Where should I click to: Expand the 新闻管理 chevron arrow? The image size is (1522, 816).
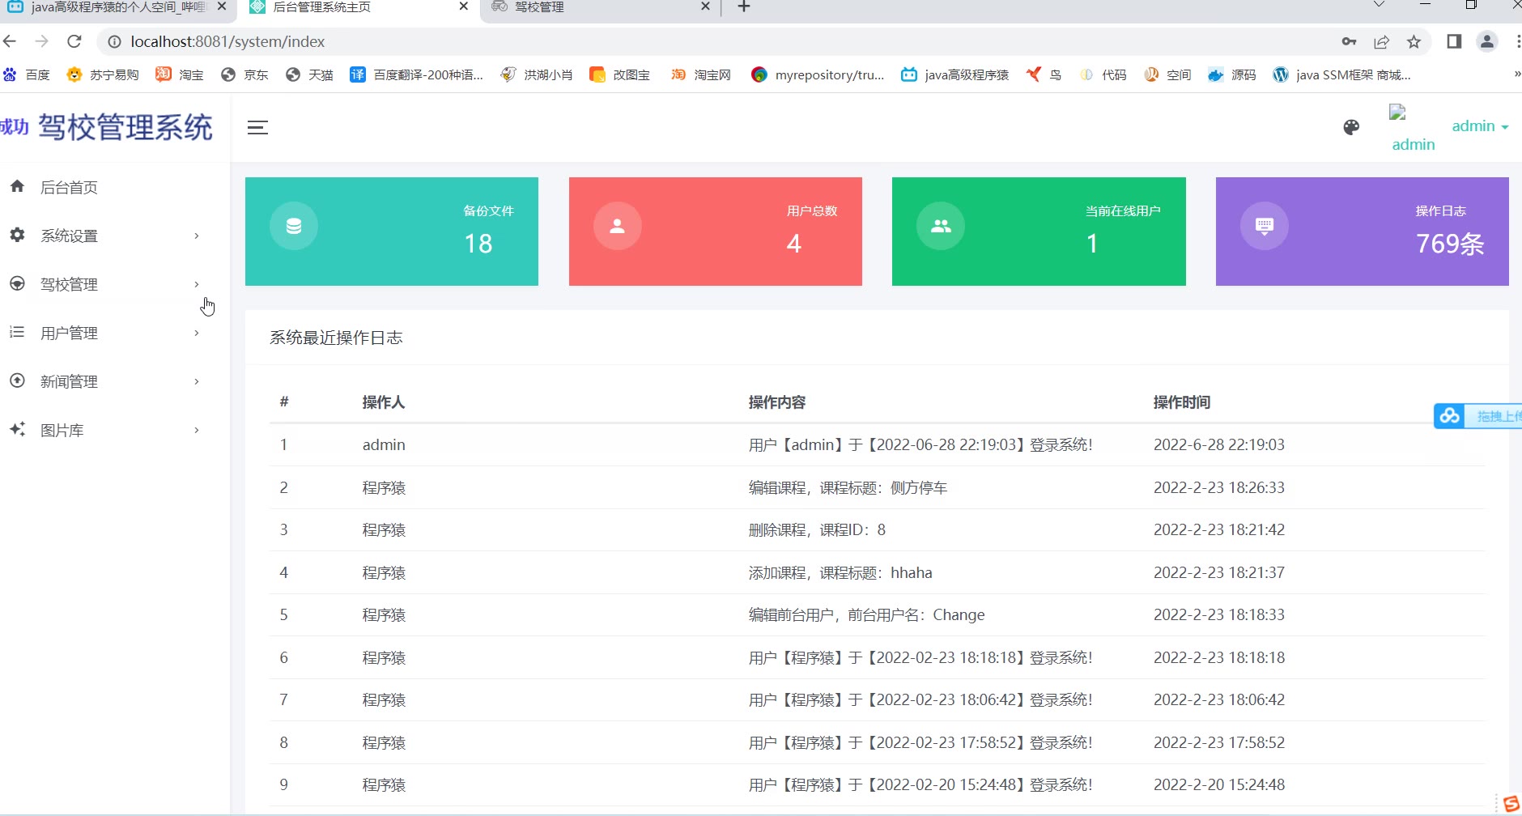pyautogui.click(x=197, y=381)
